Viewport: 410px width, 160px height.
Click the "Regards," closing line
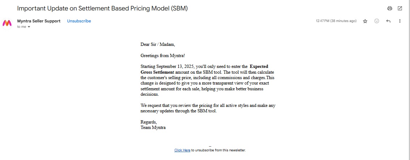coord(149,122)
